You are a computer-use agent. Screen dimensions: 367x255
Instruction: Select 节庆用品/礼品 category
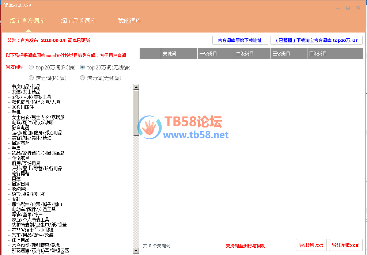[x=26, y=87]
